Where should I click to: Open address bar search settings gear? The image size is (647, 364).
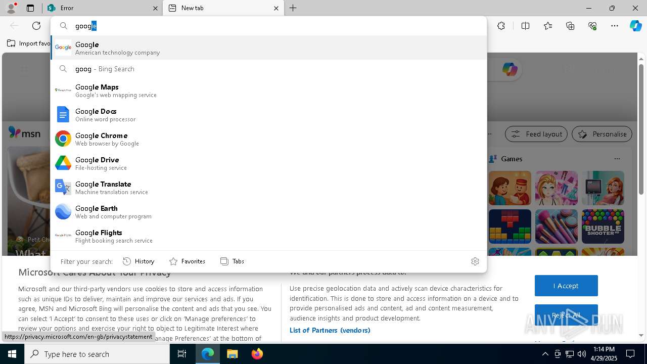(475, 261)
